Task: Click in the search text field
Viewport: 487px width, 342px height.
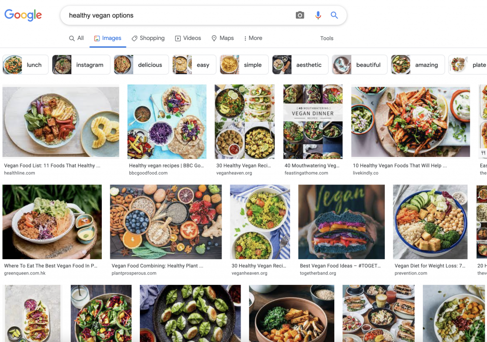Action: pos(176,15)
